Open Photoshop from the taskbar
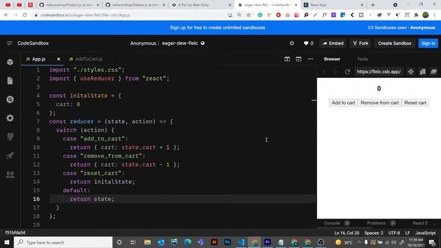Image resolution: width=441 pixels, height=248 pixels. coord(227,242)
